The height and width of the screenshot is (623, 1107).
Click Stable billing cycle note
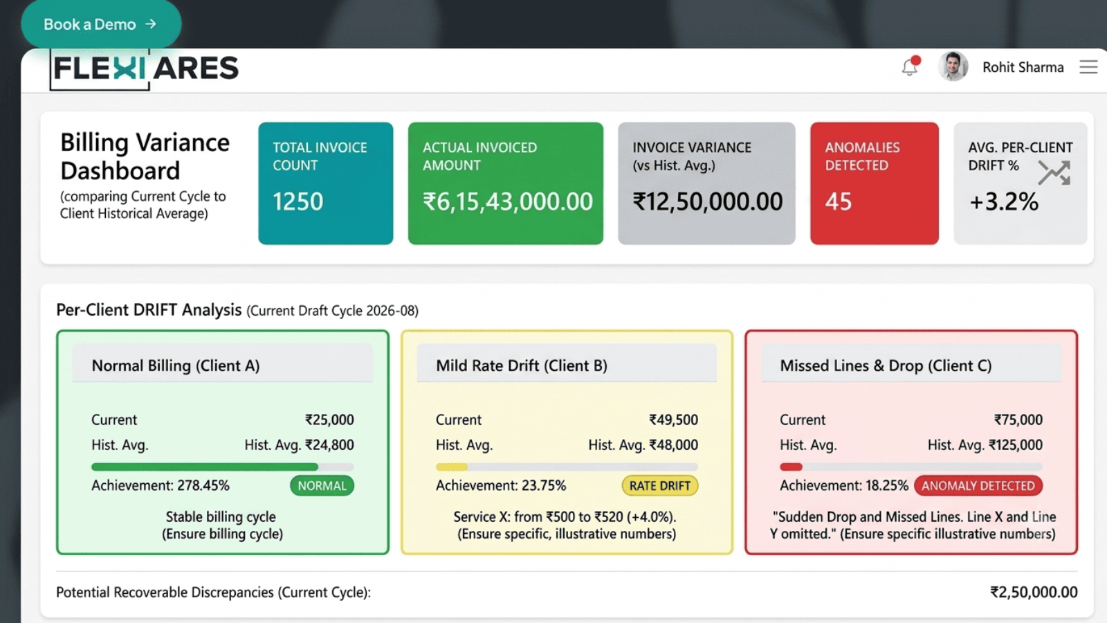click(222, 525)
